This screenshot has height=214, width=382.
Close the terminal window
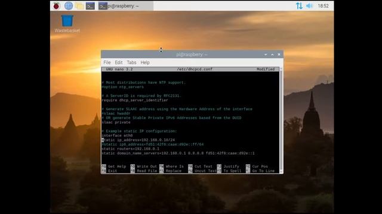[279, 55]
